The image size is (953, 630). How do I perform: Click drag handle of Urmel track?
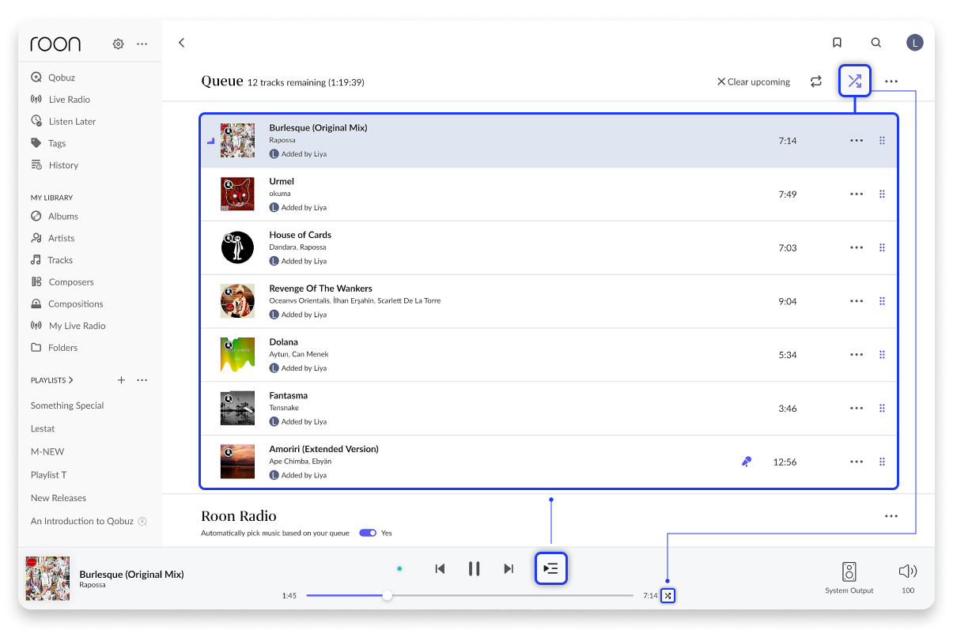point(883,194)
